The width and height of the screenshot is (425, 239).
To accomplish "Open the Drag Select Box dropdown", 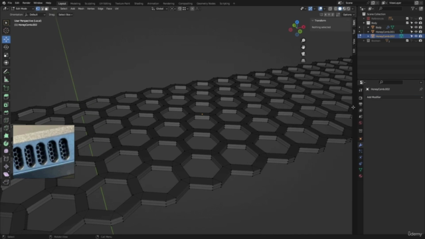I will point(65,15).
